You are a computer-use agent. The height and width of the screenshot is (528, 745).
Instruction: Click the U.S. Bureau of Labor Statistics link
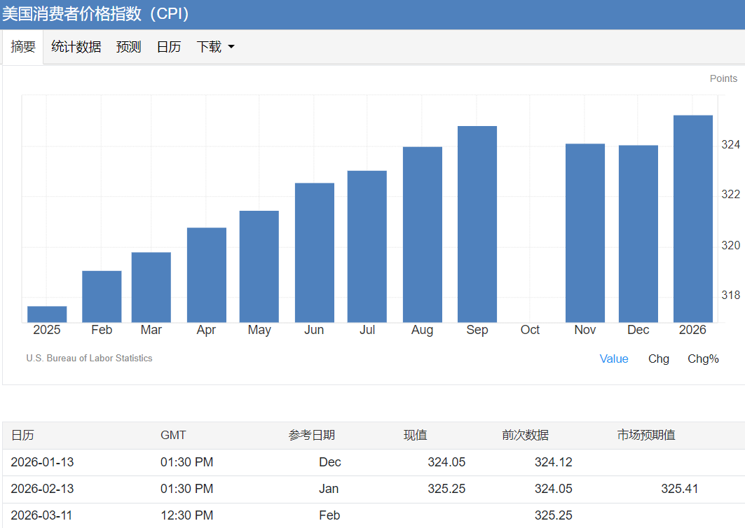click(89, 358)
